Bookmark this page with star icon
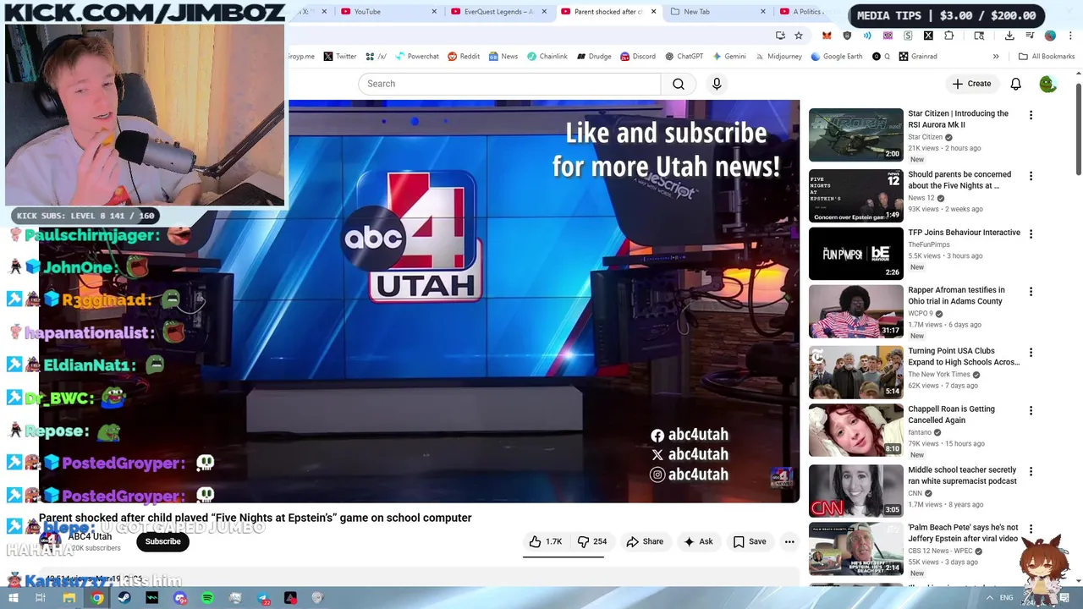The width and height of the screenshot is (1083, 609). coord(798,36)
